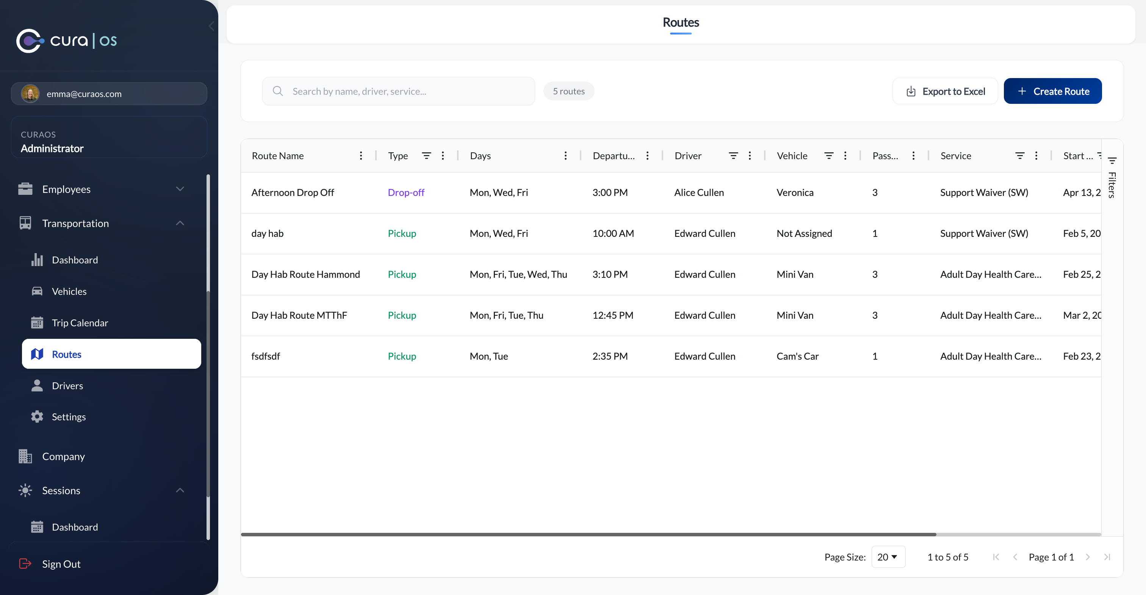Go to Drivers page
The width and height of the screenshot is (1146, 595).
[x=67, y=386]
